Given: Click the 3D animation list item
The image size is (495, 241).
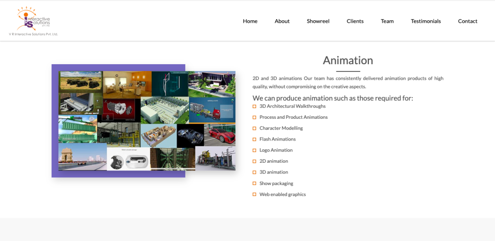Looking at the screenshot, I should [274, 172].
